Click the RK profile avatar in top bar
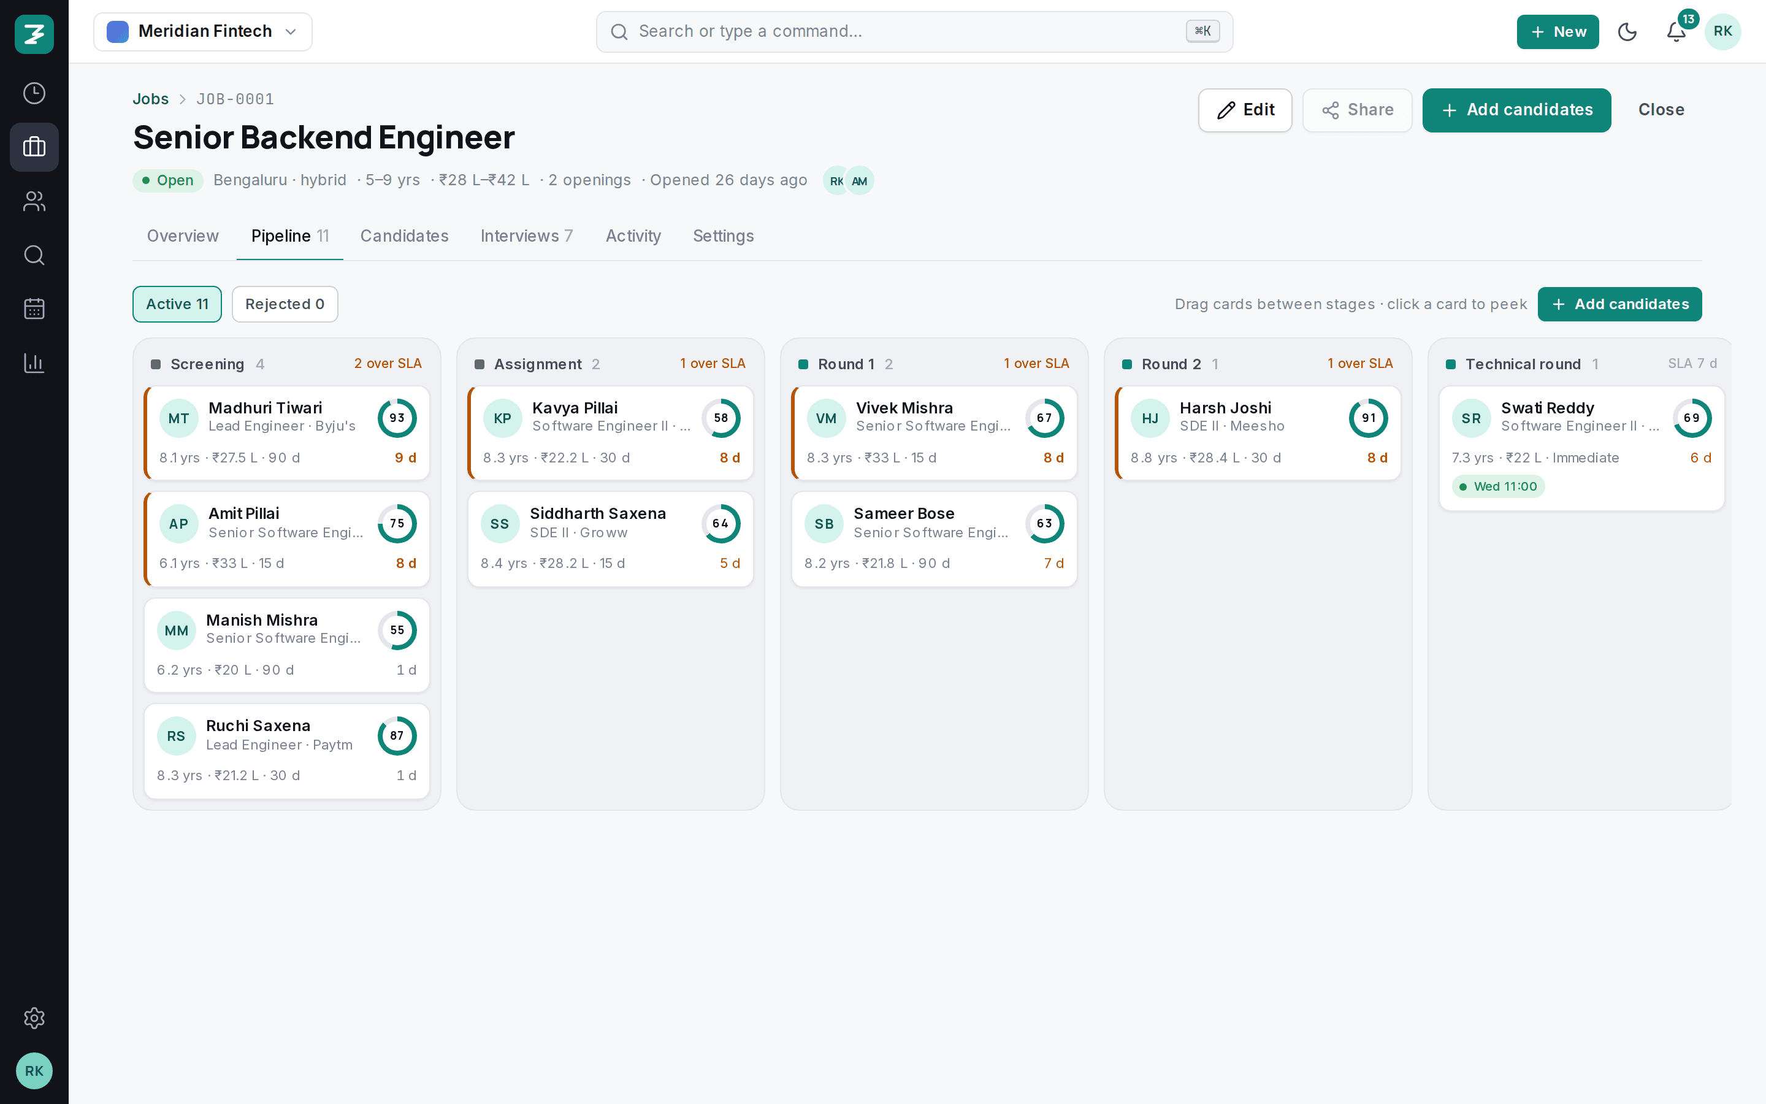The height and width of the screenshot is (1104, 1766). [x=1723, y=31]
